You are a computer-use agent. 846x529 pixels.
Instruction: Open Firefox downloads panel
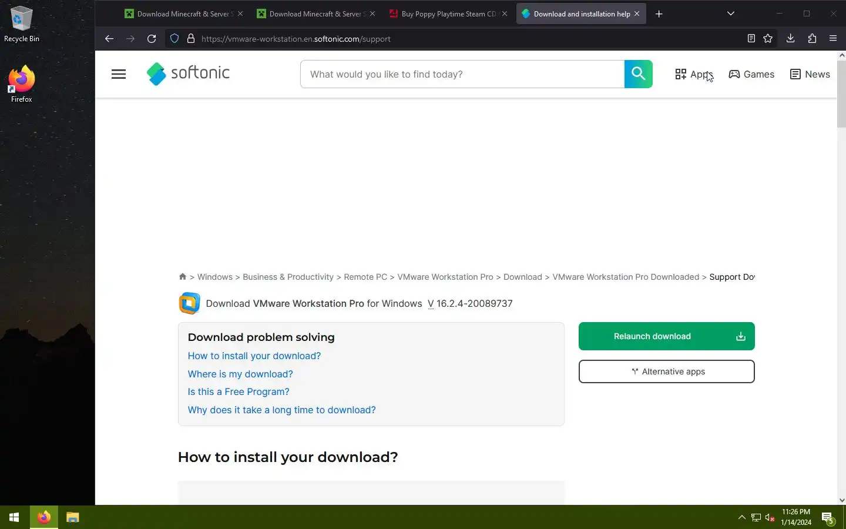(x=791, y=39)
